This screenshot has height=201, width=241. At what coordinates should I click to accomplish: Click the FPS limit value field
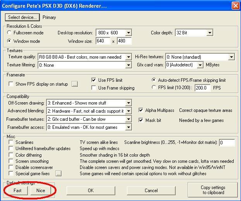click(x=202, y=88)
